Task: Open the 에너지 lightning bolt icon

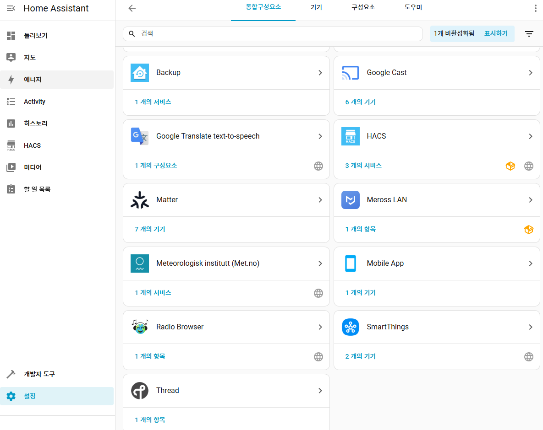Action: [x=11, y=80]
